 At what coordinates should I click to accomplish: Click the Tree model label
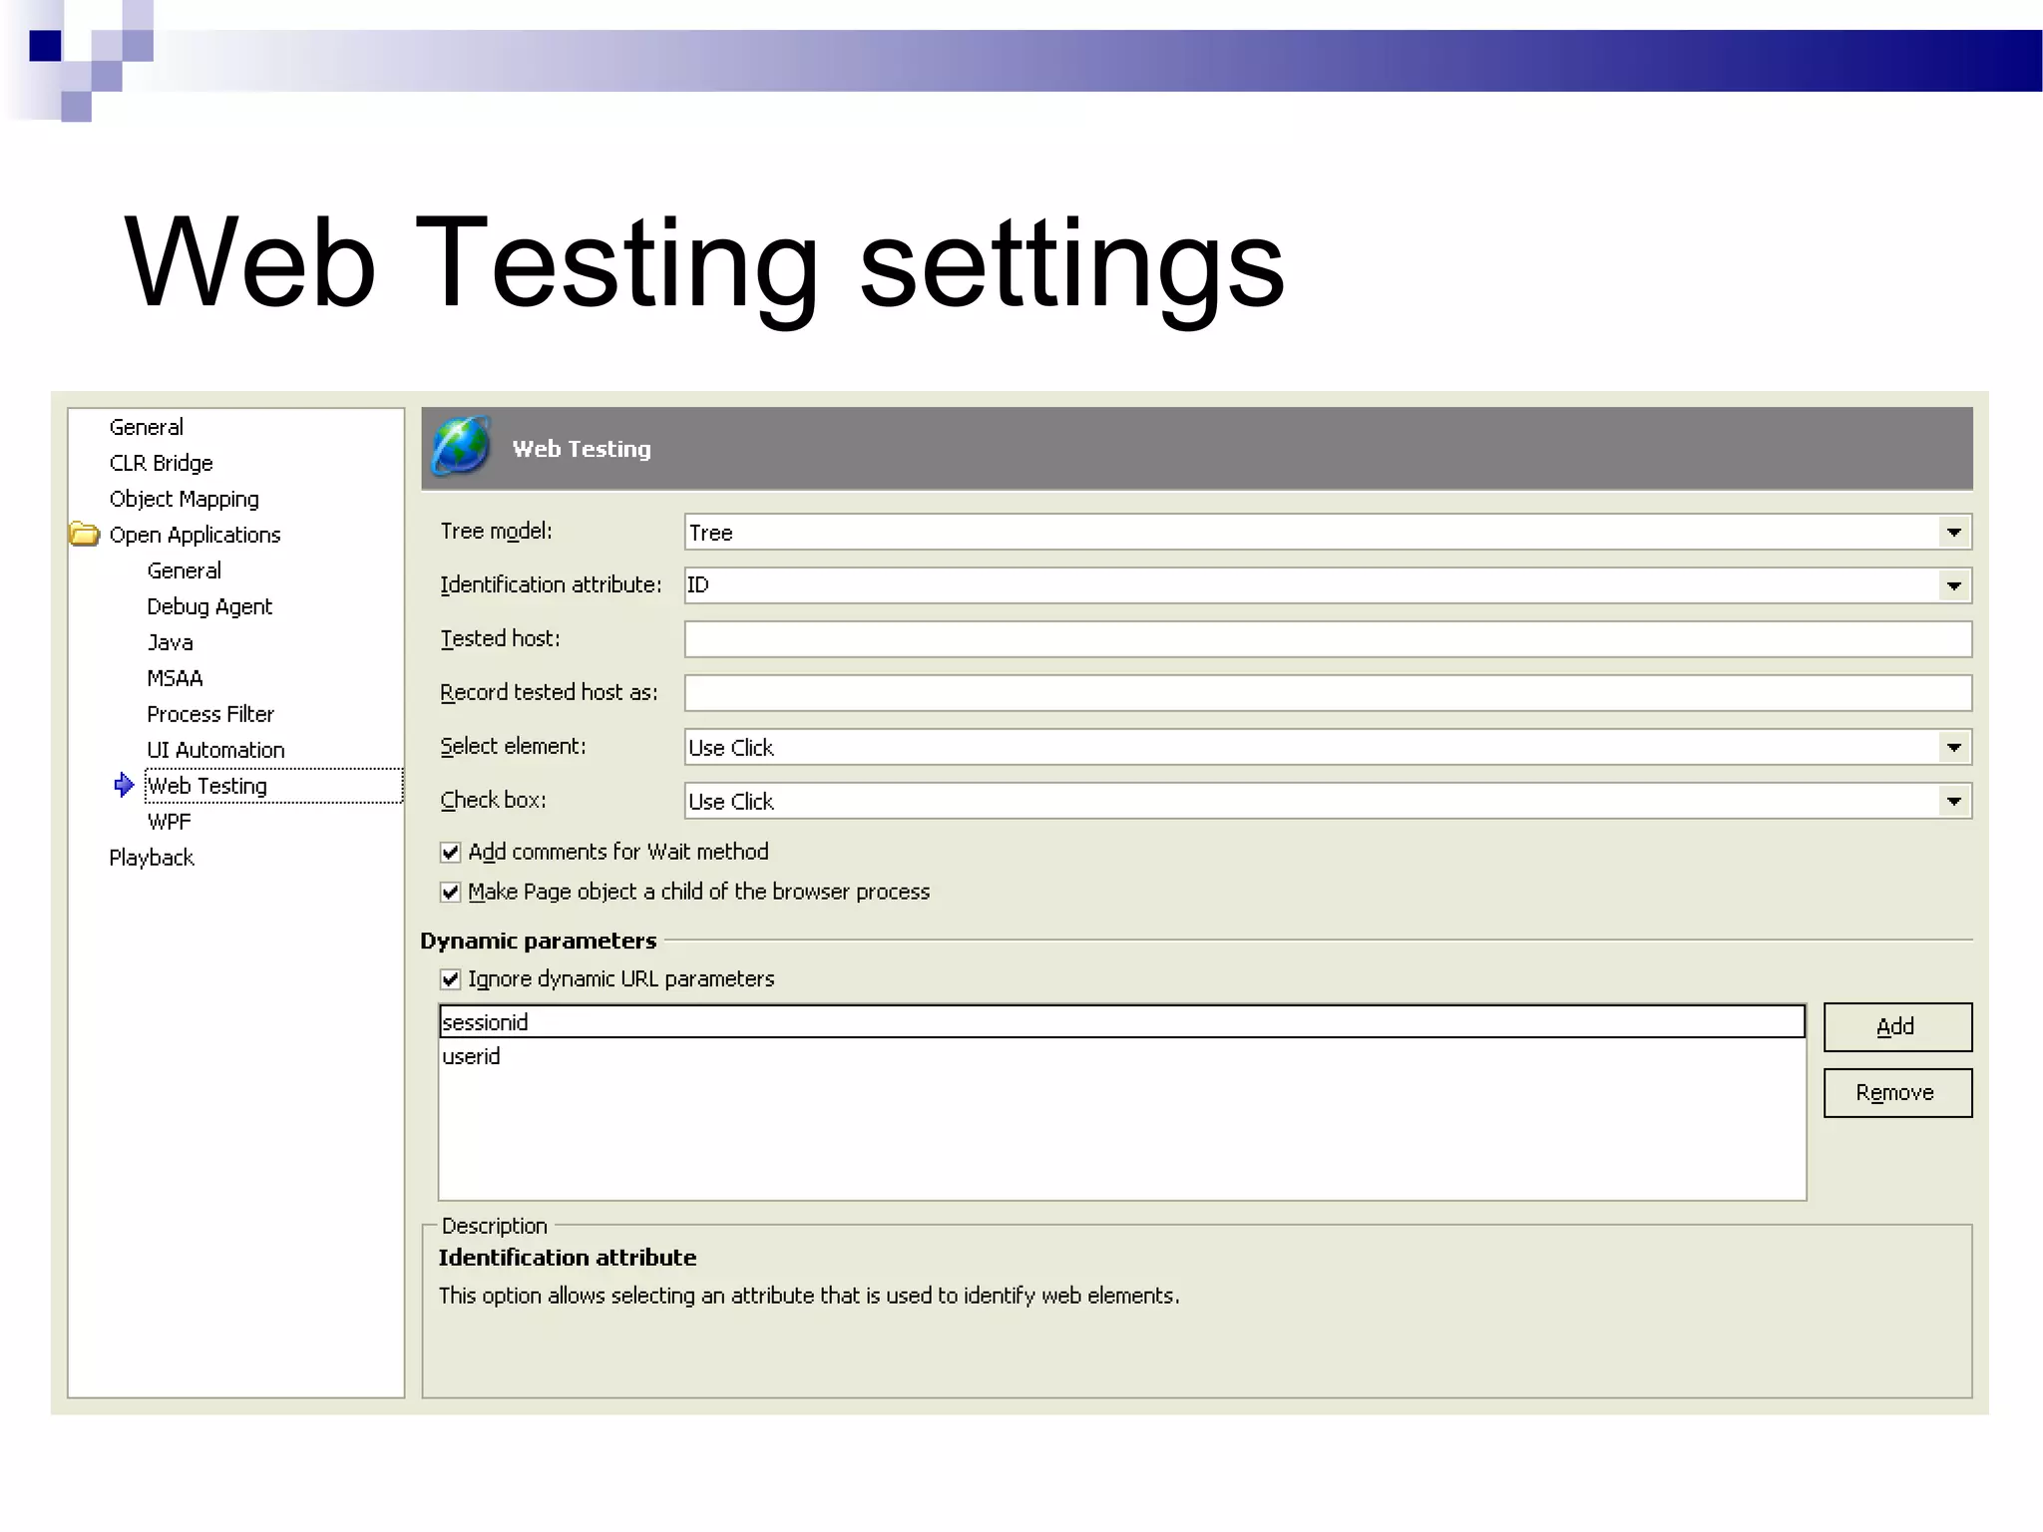click(x=497, y=532)
